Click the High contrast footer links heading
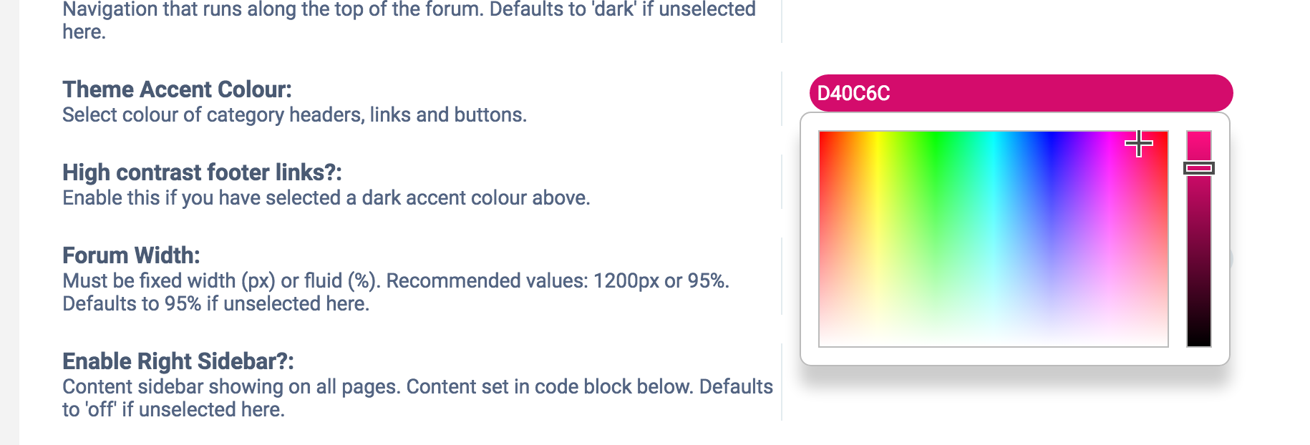 [202, 172]
